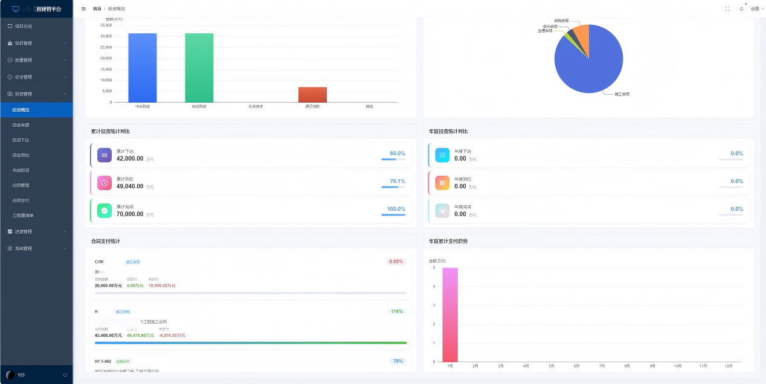The image size is (766, 384).
Task: Click the purple 累计下达 card icon
Action: click(x=105, y=155)
